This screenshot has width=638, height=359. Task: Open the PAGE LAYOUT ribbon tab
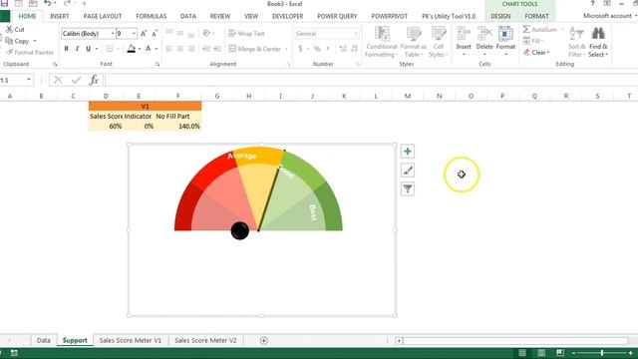coord(102,16)
